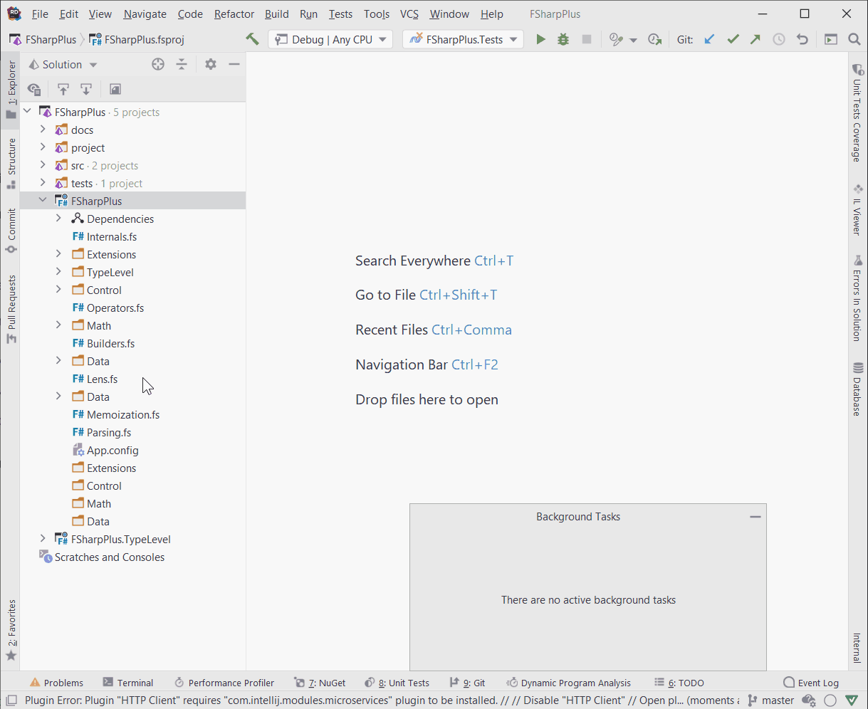Open the Performance Profiler tab

tap(224, 683)
